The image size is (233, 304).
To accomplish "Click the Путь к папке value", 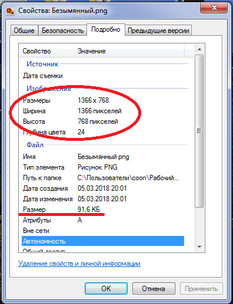I will click(128, 178).
